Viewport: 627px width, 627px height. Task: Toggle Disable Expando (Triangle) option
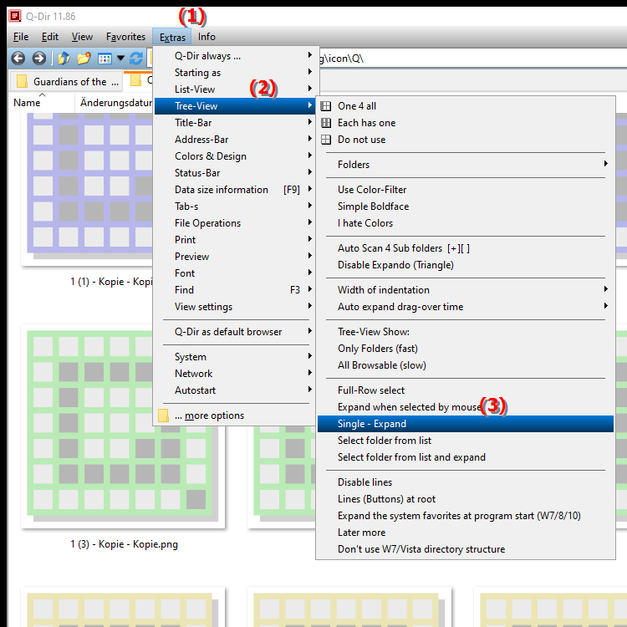click(x=466, y=265)
